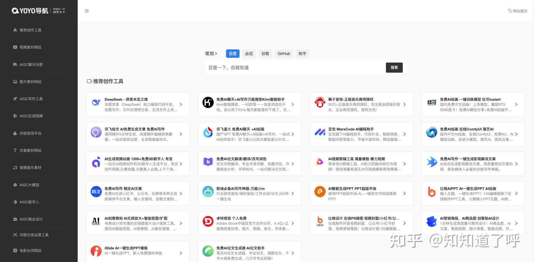Viewport: 534px width, 262px height.
Task: Click the Kimi 'K' logo icon
Action: [208, 102]
